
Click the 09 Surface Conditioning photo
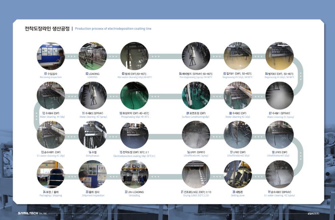[x=196, y=95]
